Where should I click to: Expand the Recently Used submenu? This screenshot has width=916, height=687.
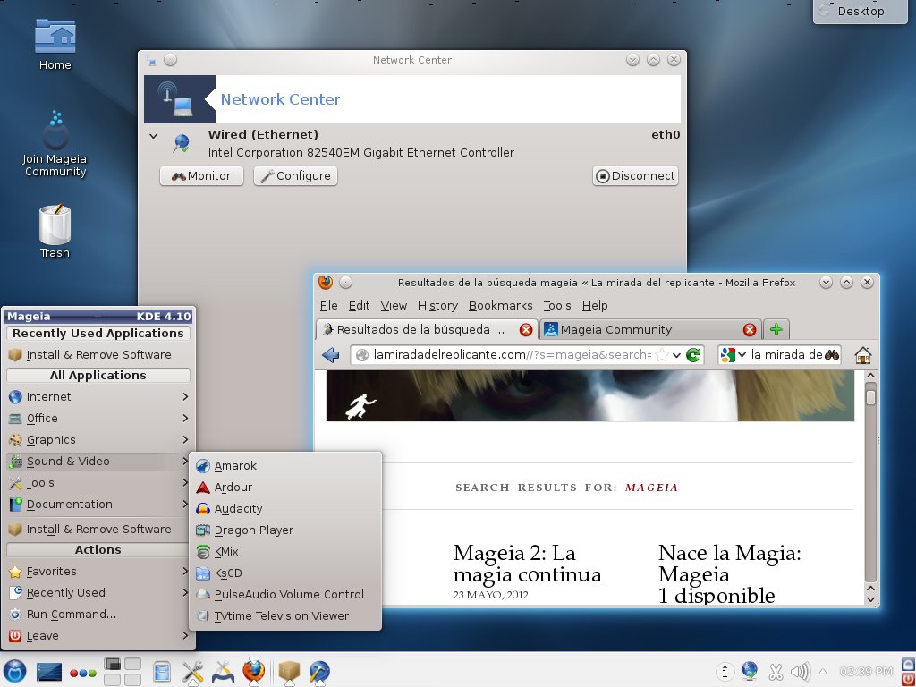[x=98, y=593]
